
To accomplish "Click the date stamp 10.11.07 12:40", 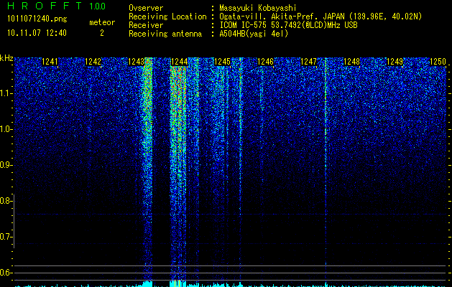I will [x=37, y=33].
